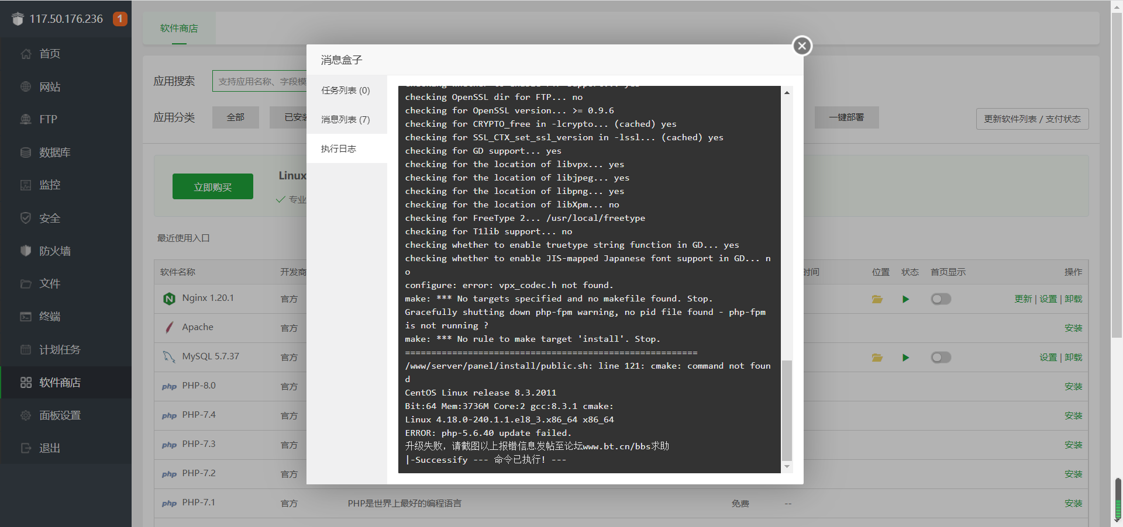Toggle Nginx homepage display switch

[941, 299]
